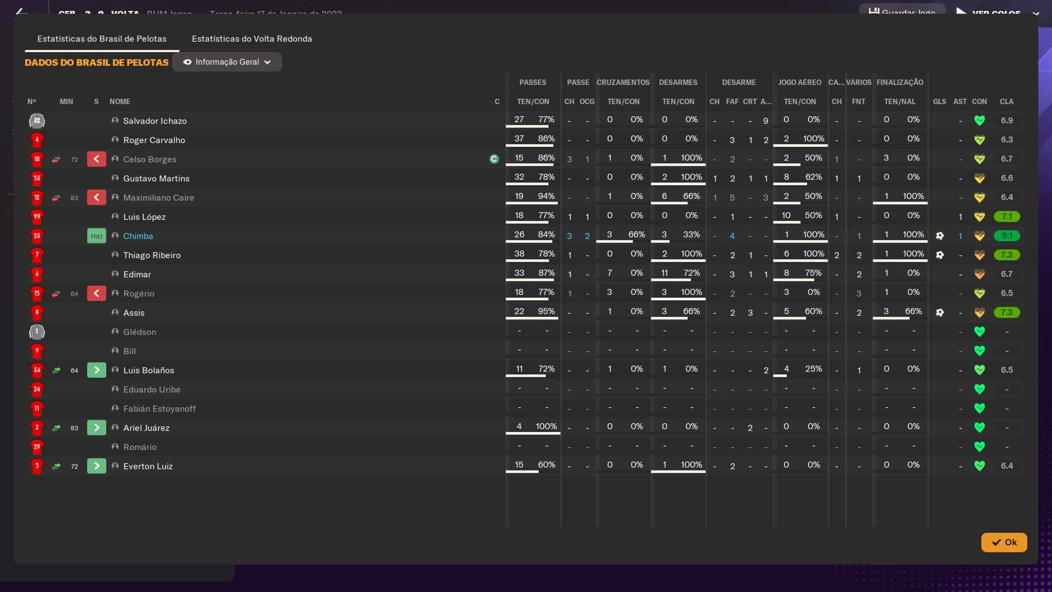Click the substituted-off red arrow for Rogério

96,293
